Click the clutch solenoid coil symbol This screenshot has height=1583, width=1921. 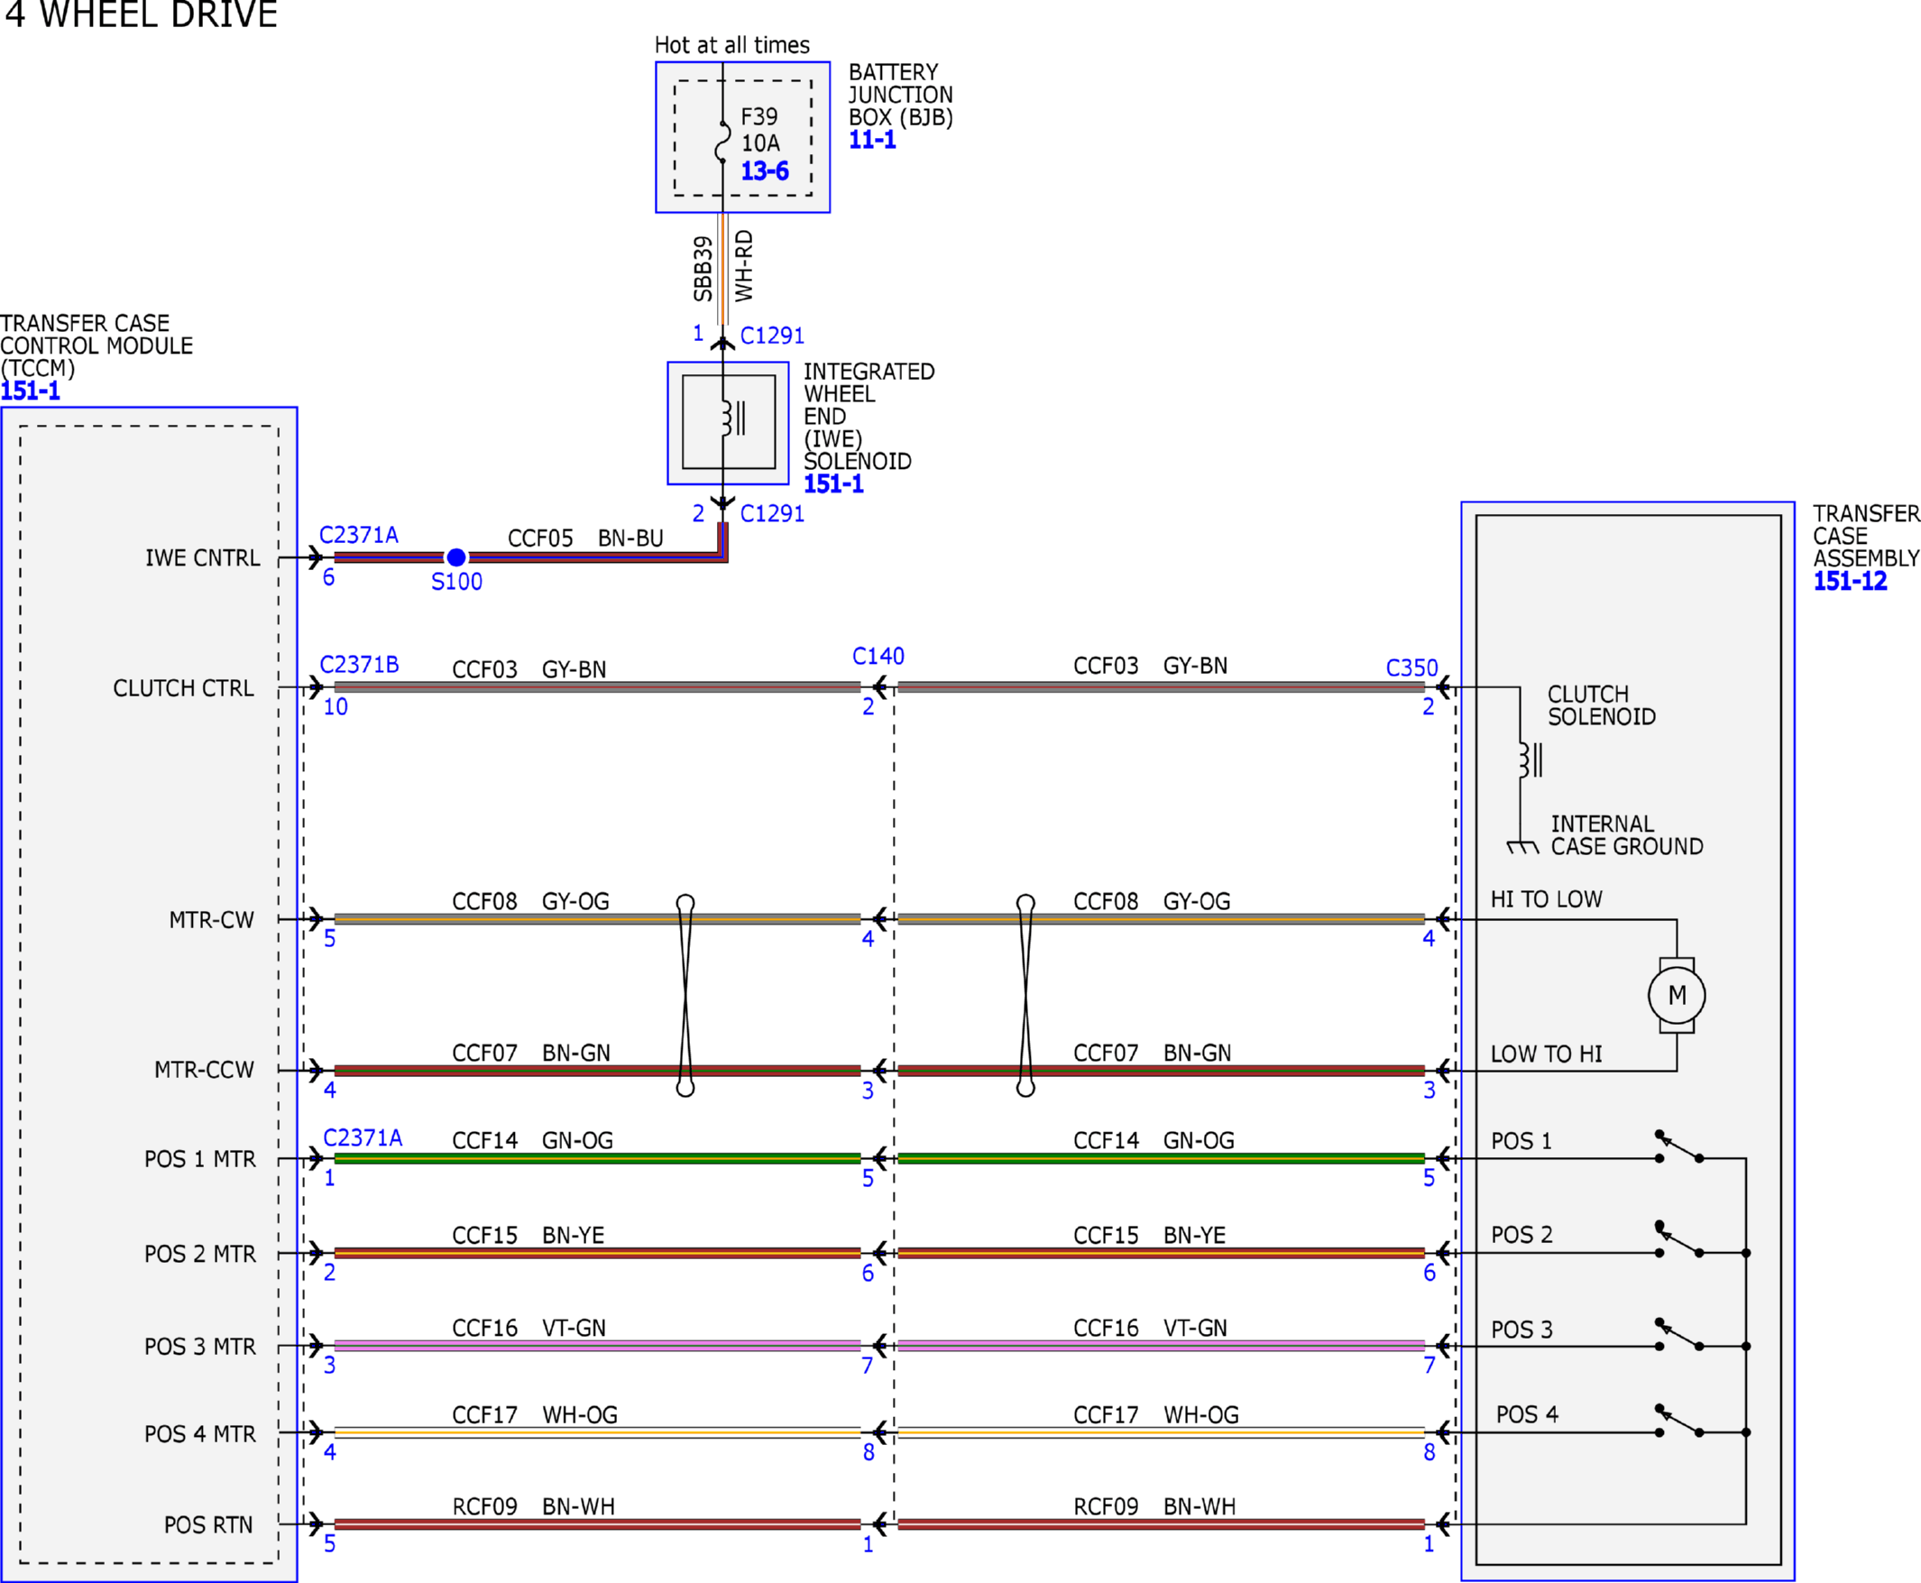tap(1529, 759)
